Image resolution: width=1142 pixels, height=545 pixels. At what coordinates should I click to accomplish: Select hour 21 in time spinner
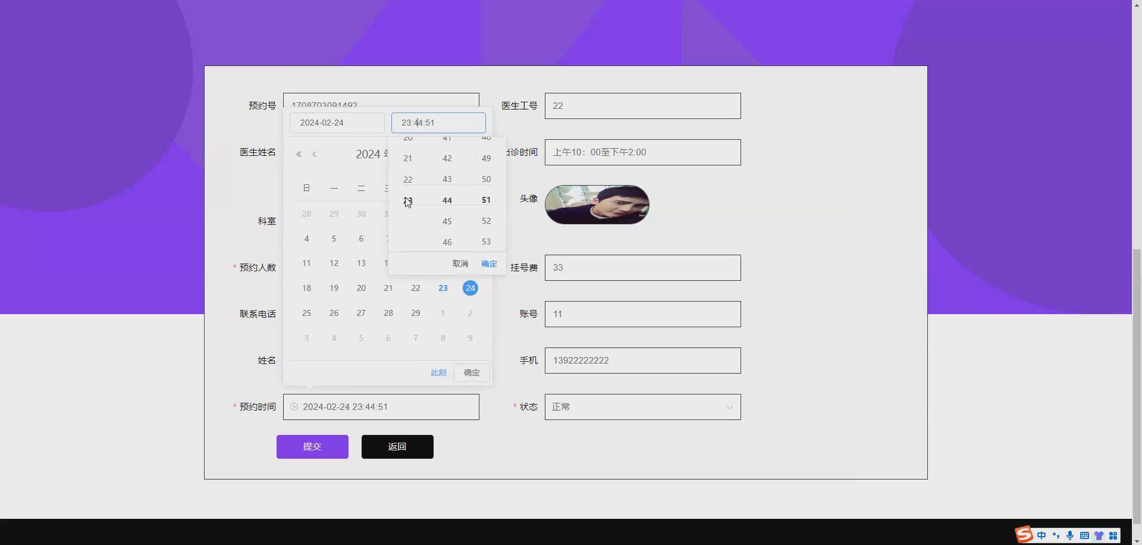pos(408,158)
